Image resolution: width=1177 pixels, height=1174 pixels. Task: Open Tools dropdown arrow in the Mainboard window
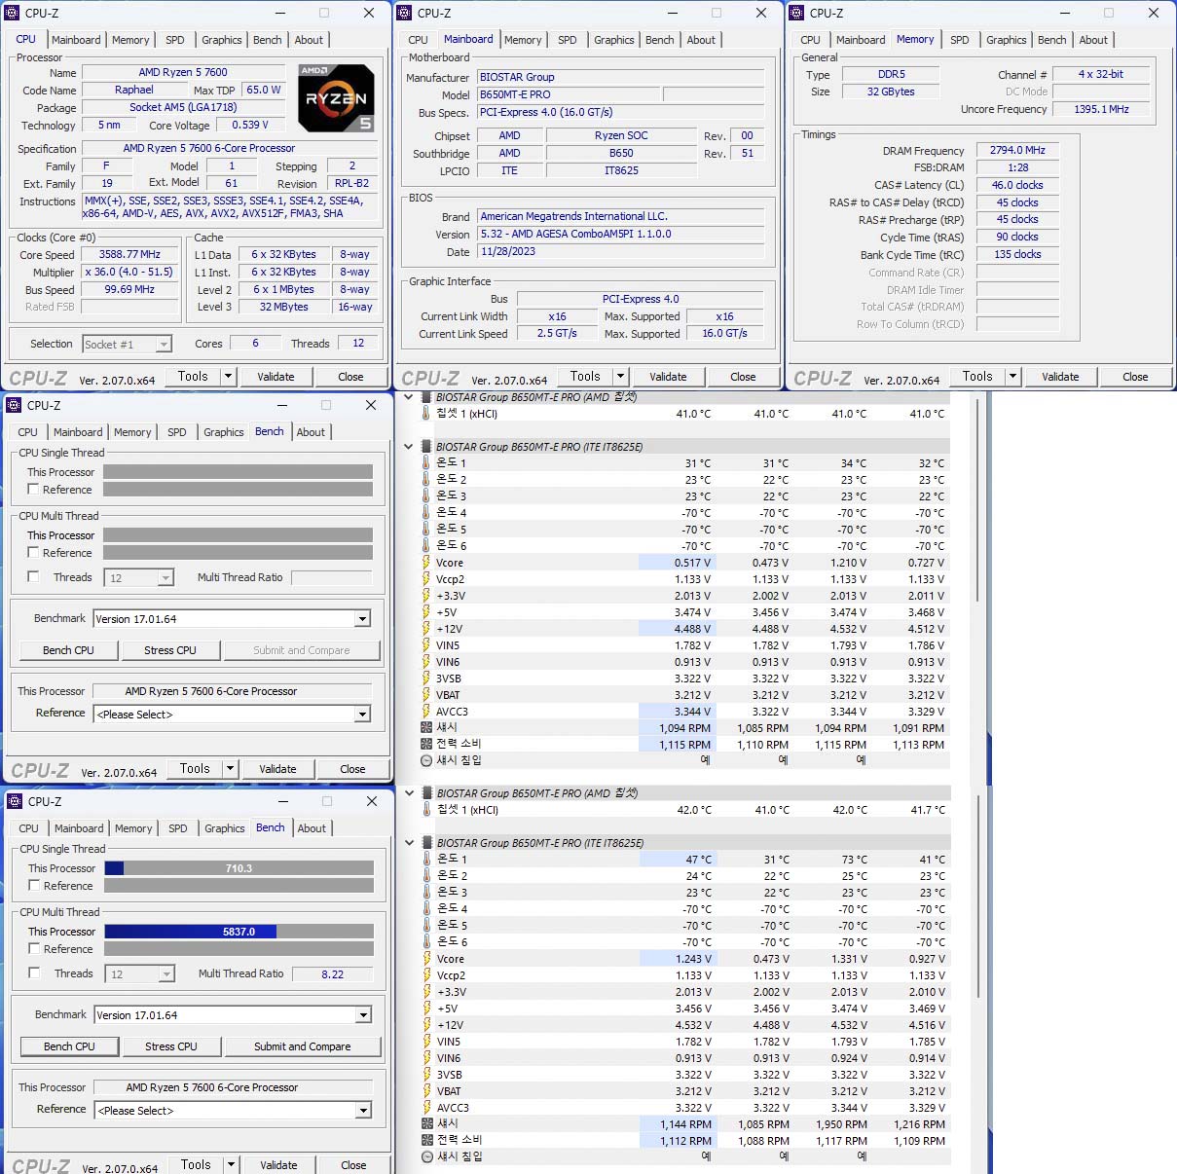(x=620, y=376)
